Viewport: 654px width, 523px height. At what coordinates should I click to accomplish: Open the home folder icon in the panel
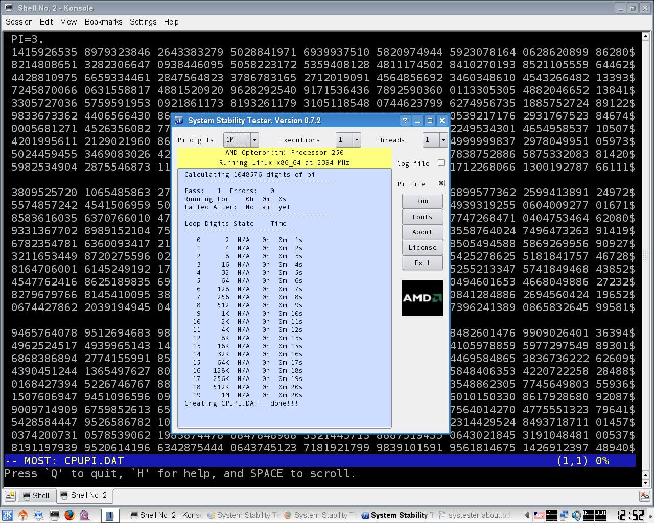[x=23, y=515]
